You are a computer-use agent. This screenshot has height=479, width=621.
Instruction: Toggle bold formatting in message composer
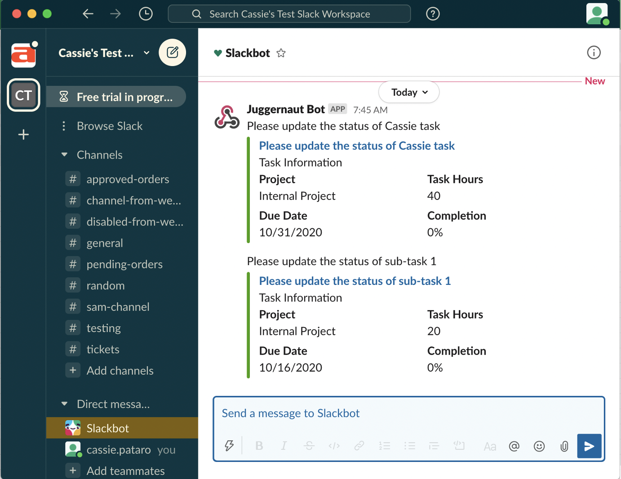tap(259, 446)
